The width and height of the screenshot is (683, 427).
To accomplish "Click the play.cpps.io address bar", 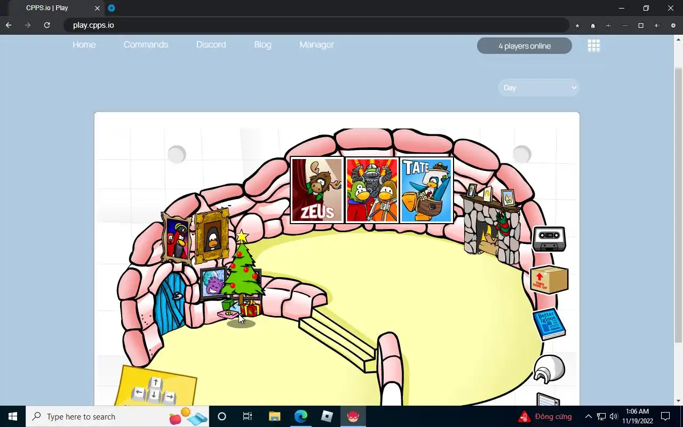I will 316,25.
